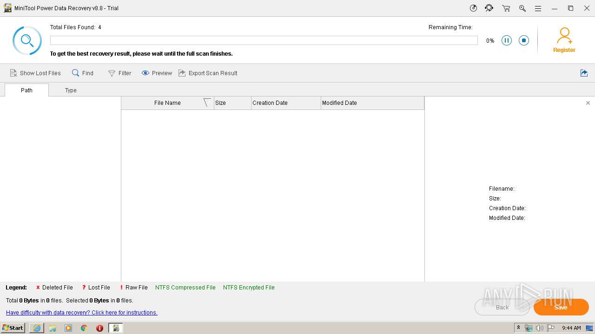Click the 0% progress value
Screen dimensions: 595x334
click(490, 41)
